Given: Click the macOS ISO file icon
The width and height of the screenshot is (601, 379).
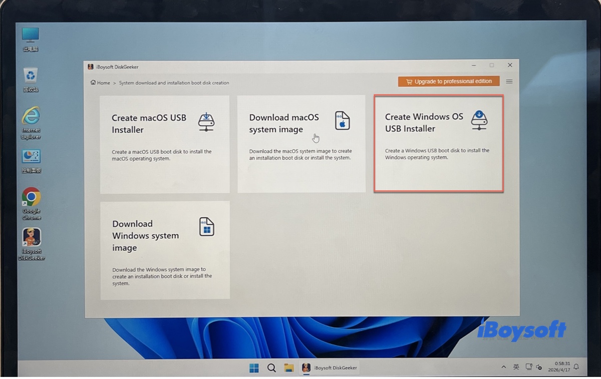Looking at the screenshot, I should [x=343, y=121].
